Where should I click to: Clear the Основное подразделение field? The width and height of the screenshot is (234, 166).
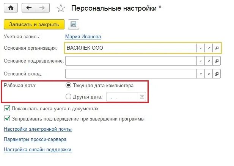[x=209, y=61]
